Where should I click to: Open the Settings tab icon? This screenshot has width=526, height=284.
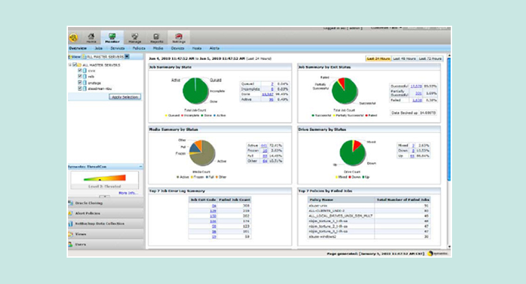(x=179, y=38)
